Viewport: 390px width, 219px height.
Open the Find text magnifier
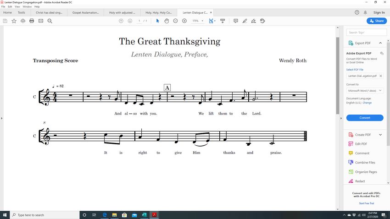coord(50,21)
